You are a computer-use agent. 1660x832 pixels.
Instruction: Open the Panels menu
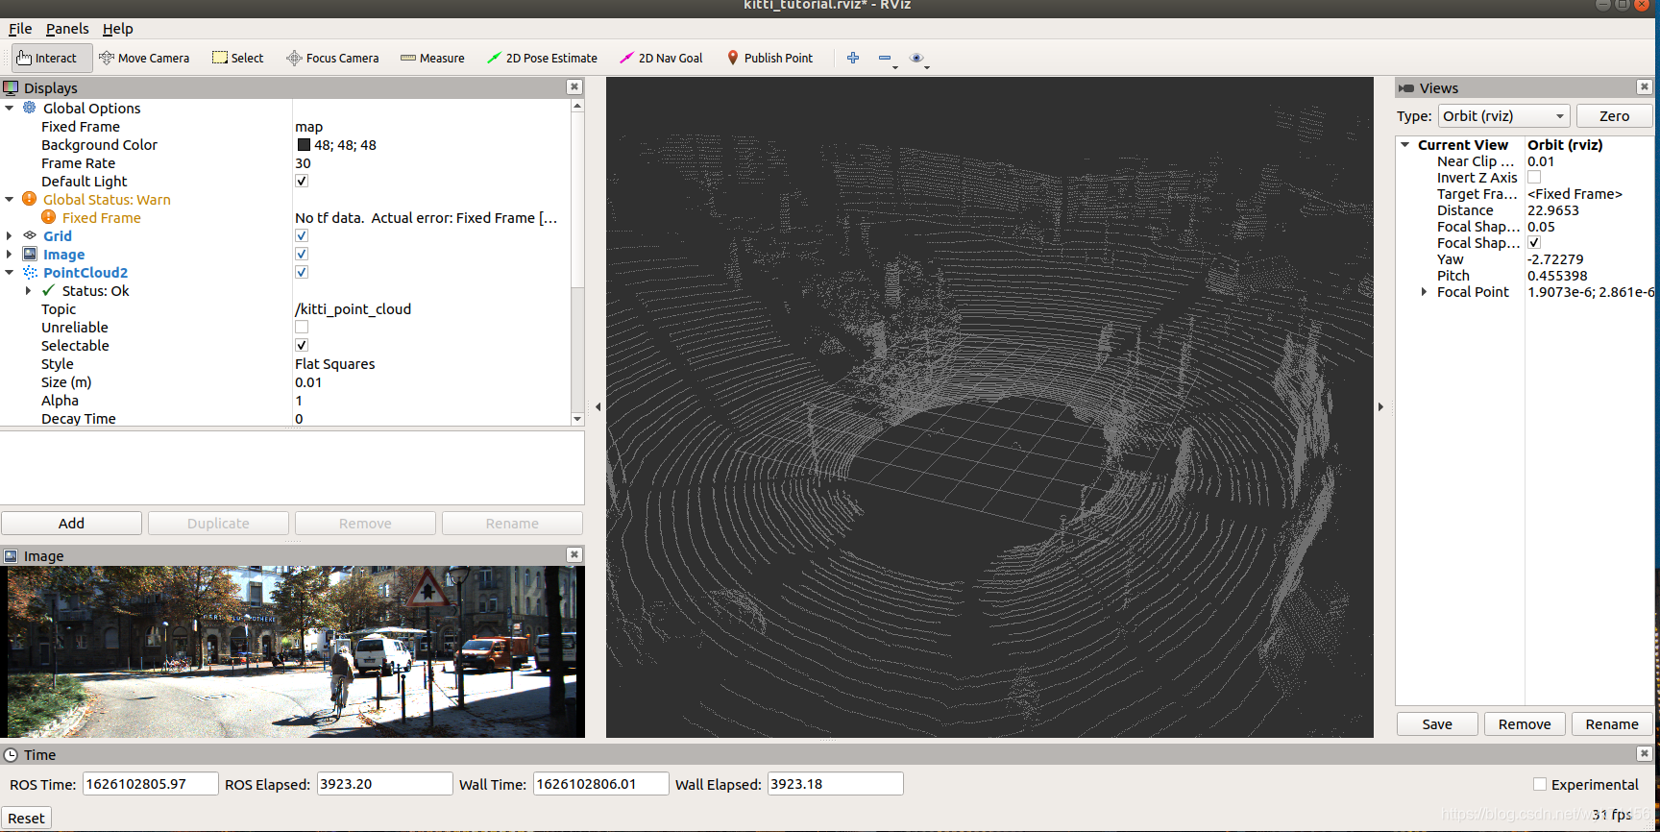click(x=67, y=29)
